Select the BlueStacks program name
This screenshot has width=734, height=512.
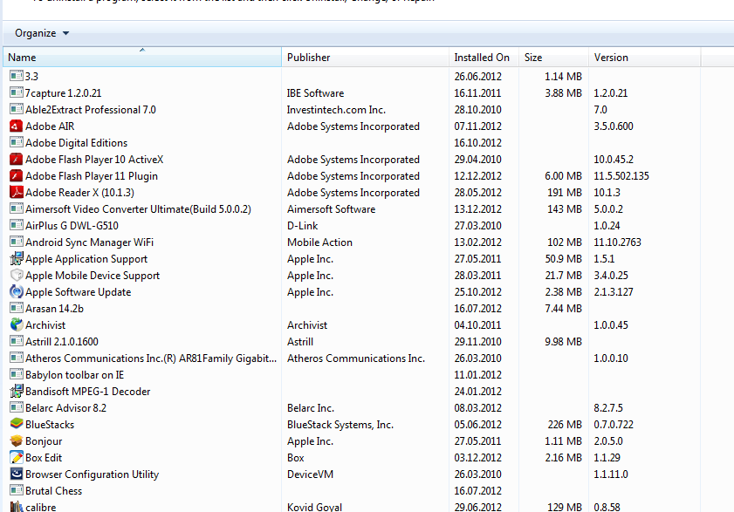point(50,425)
